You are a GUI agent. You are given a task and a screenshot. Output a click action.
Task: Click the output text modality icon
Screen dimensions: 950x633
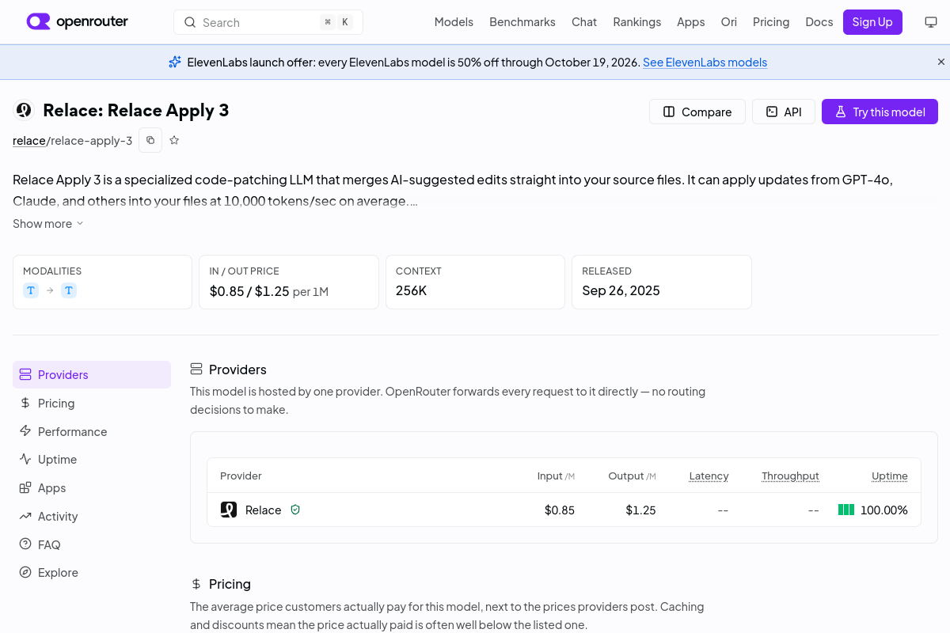[69, 290]
